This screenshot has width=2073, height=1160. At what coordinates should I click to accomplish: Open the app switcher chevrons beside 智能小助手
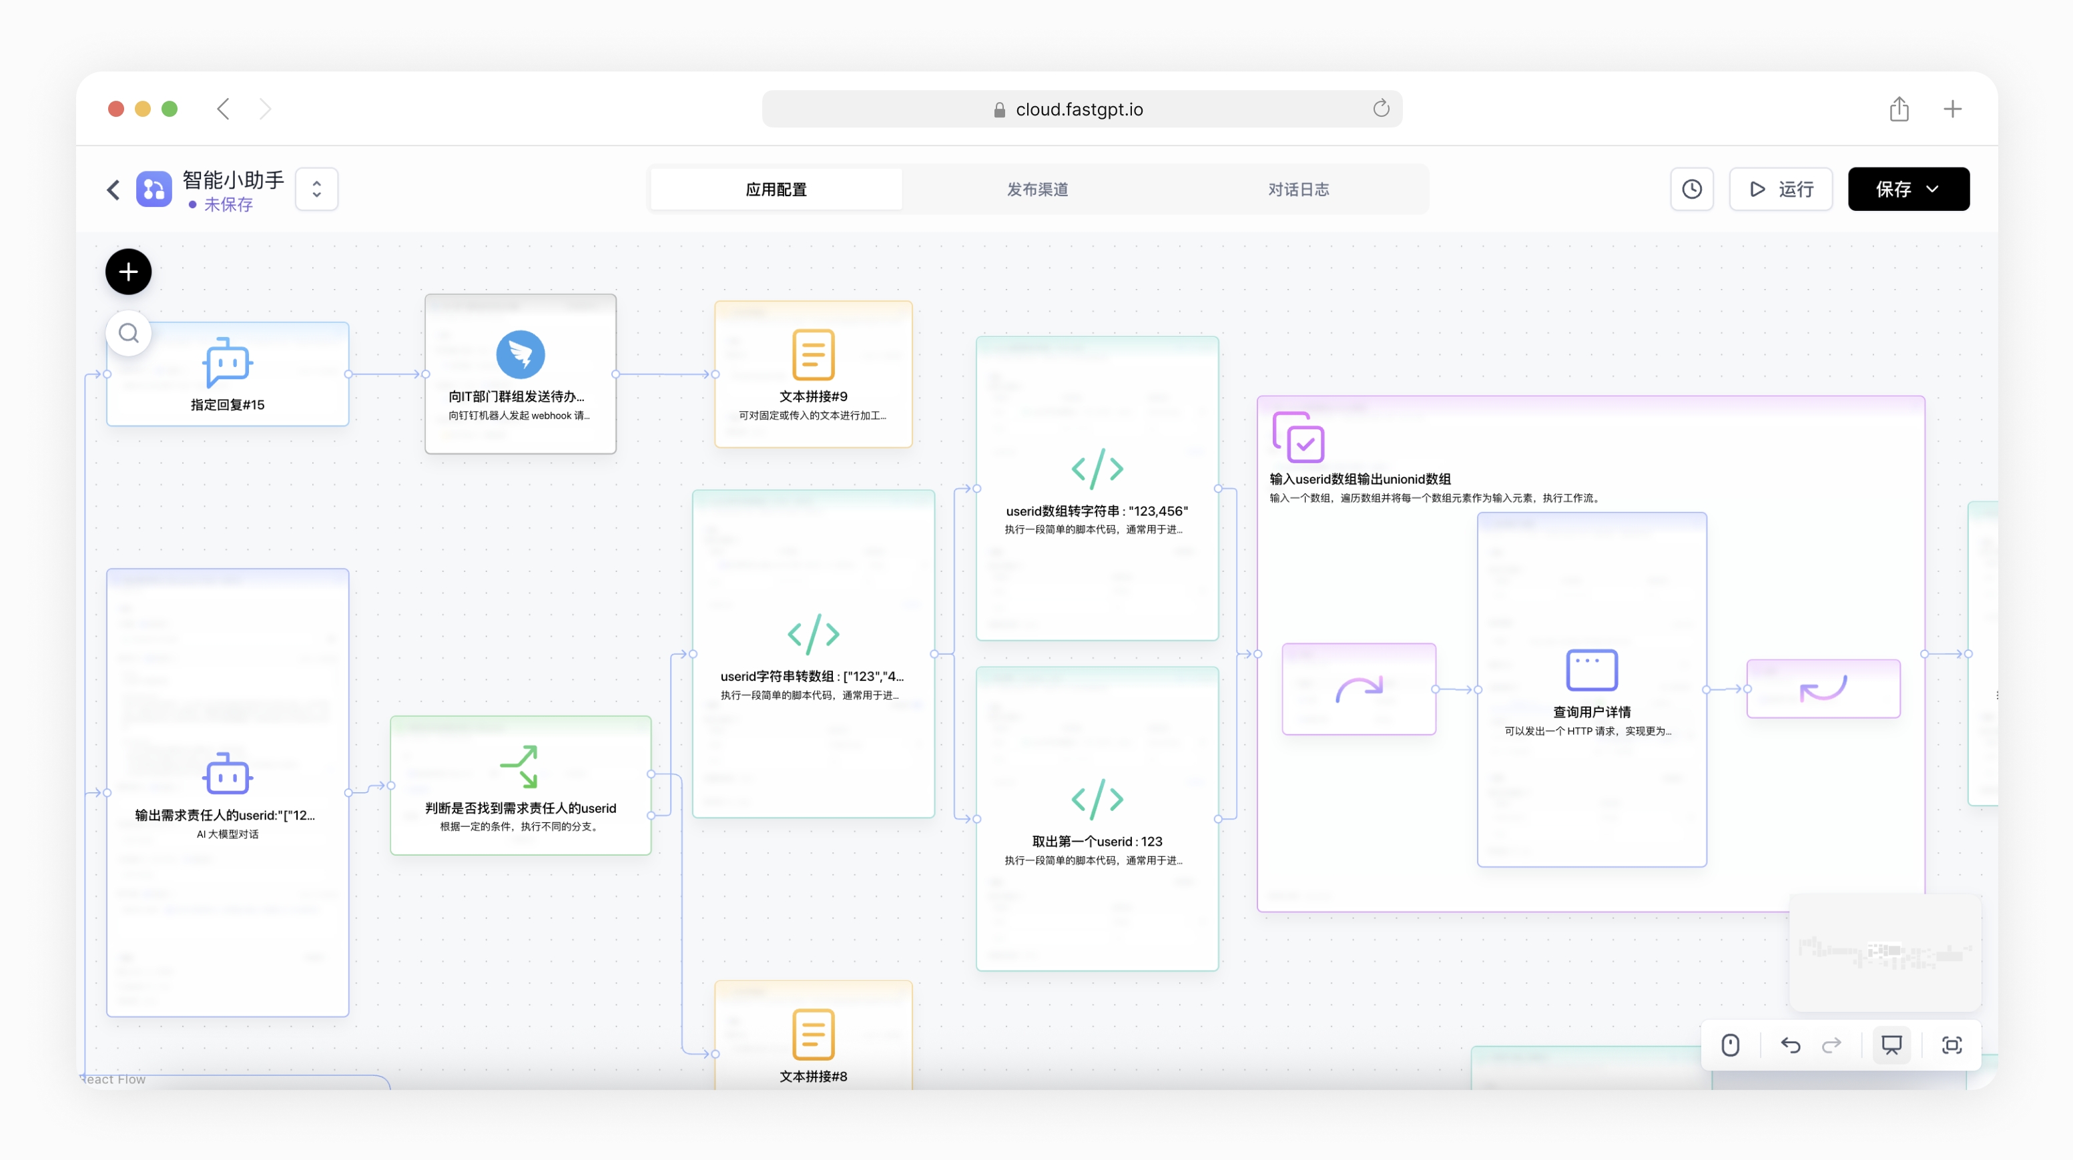pyautogui.click(x=316, y=189)
